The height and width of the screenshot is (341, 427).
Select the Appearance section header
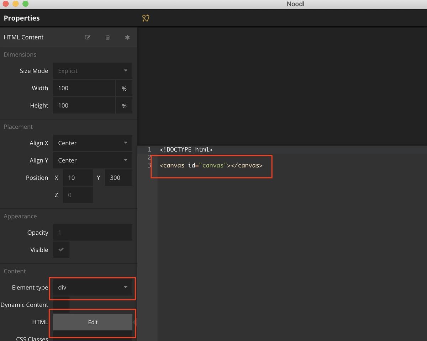pyautogui.click(x=20, y=216)
